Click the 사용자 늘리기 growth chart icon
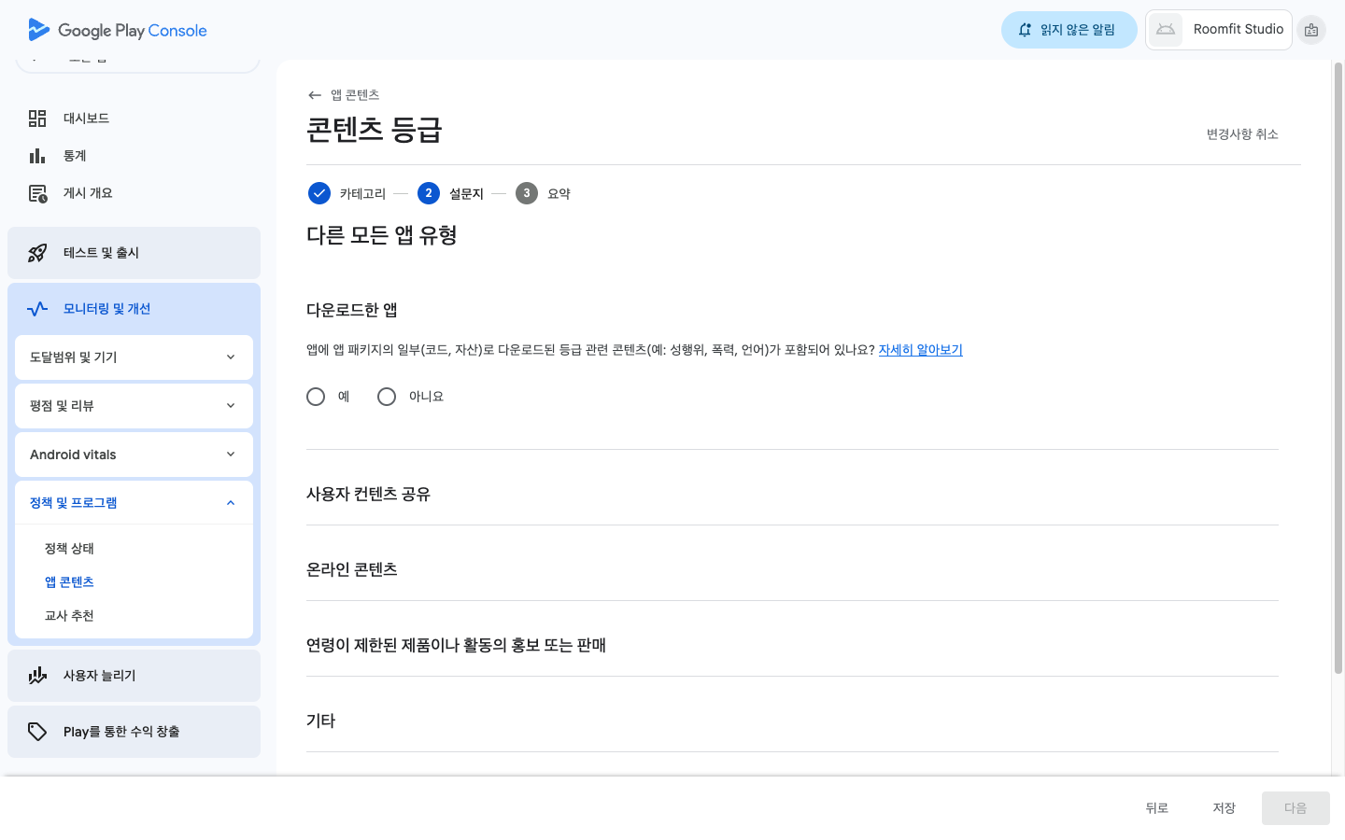Image resolution: width=1345 pixels, height=840 pixels. tap(37, 676)
